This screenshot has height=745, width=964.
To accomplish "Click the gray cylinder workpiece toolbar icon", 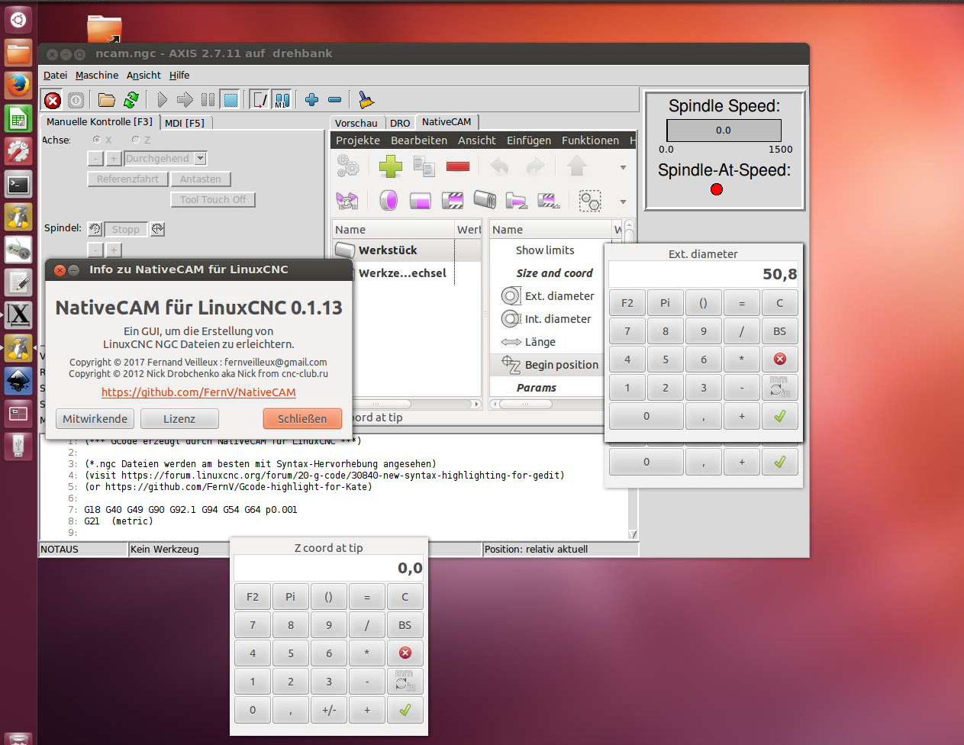I will 485,200.
